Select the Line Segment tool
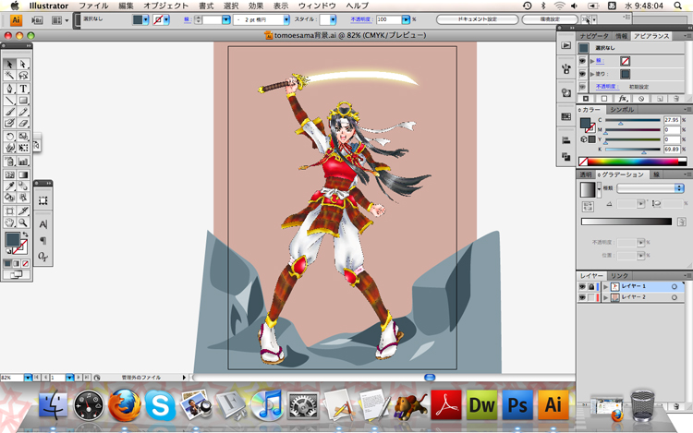 click(x=10, y=101)
